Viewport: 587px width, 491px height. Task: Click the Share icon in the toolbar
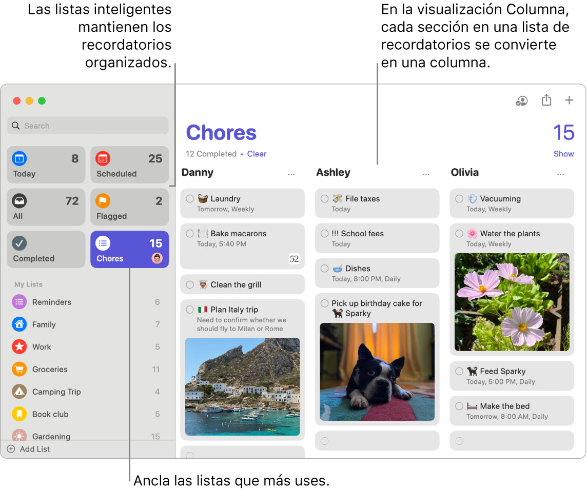pos(546,100)
